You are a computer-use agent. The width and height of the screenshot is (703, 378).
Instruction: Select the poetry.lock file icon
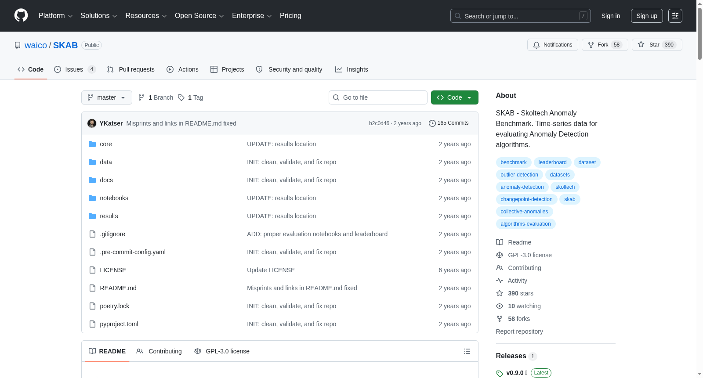92,306
